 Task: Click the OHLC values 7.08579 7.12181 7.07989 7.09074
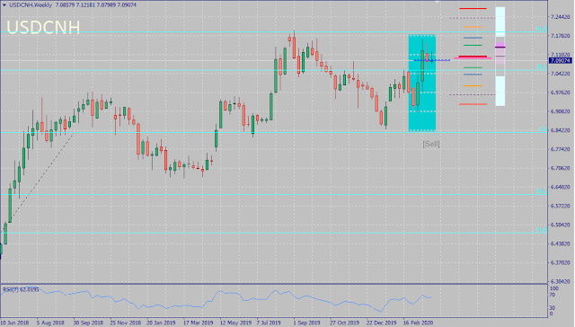point(96,5)
